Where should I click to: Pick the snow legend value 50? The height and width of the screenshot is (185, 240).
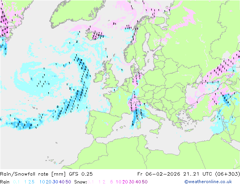pos(145,182)
